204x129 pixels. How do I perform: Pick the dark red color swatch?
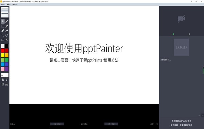[x=7, y=51]
